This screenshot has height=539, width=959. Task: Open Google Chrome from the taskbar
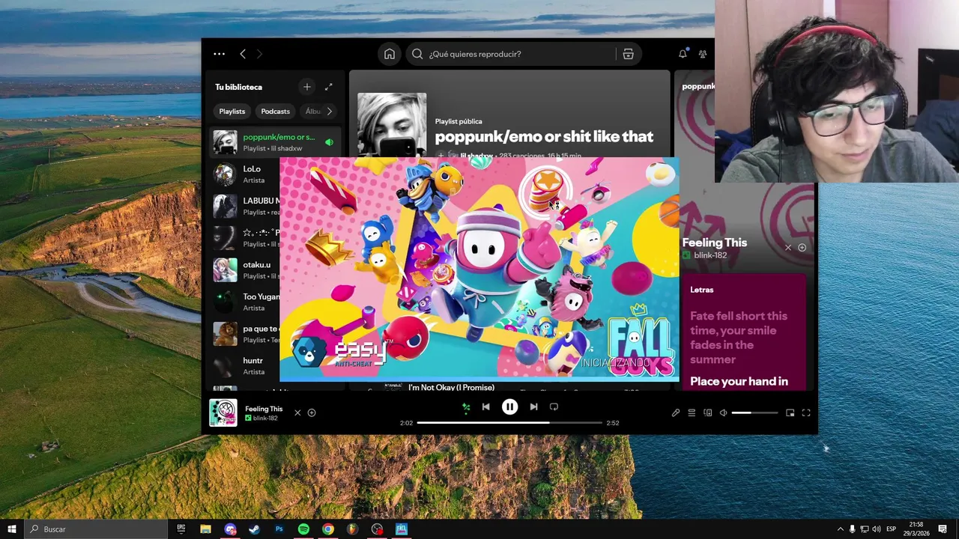coord(328,529)
